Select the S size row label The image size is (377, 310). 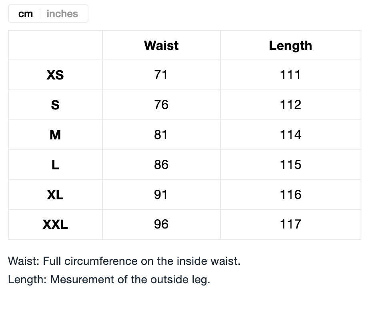(55, 105)
